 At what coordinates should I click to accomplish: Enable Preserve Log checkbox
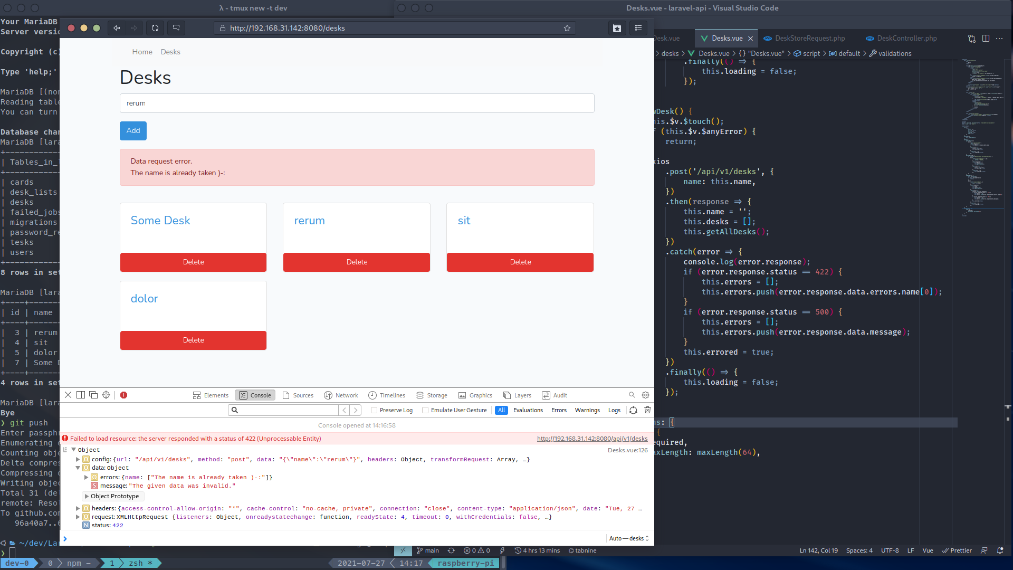[x=374, y=410]
